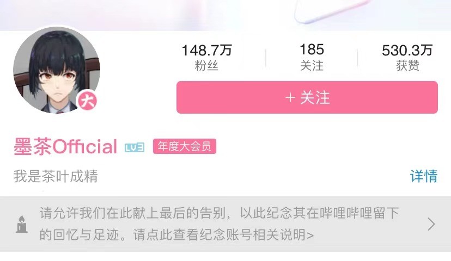451x261 pixels.
Task: Tap the 530.3万 获赞 likes count
Action: click(x=407, y=58)
